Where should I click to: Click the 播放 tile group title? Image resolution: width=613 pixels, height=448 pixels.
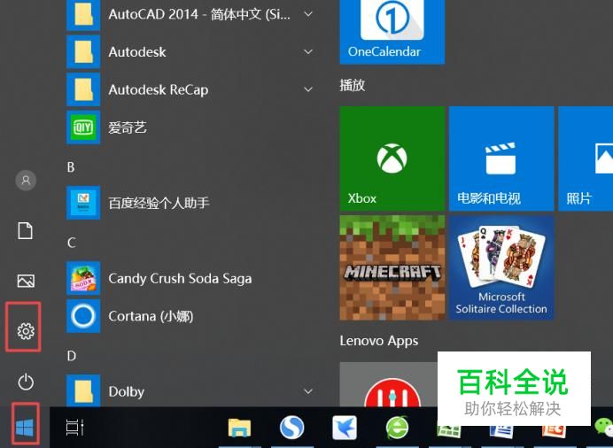(353, 85)
